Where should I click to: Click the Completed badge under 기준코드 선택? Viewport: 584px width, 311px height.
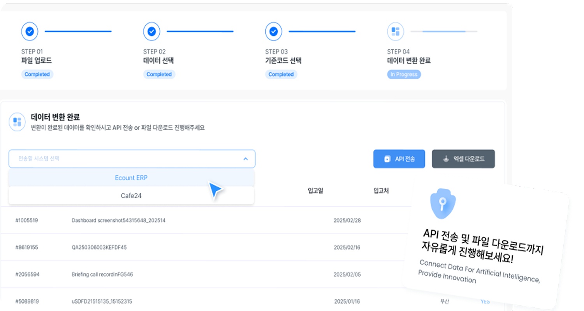(281, 74)
